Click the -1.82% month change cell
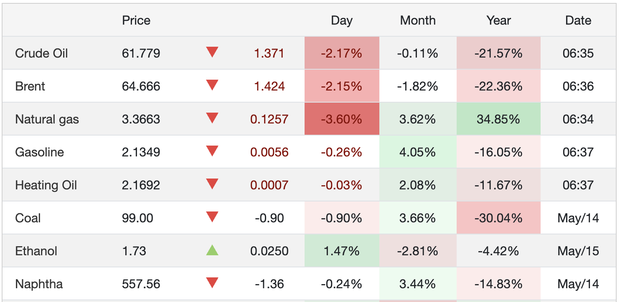 (x=418, y=86)
